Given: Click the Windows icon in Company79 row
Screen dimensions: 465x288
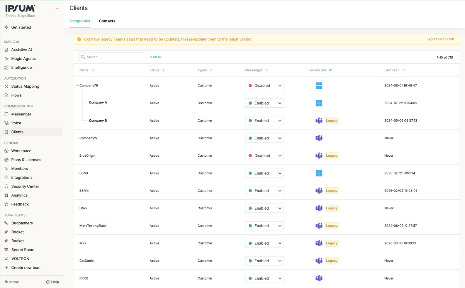Looking at the screenshot, I should click(x=319, y=86).
